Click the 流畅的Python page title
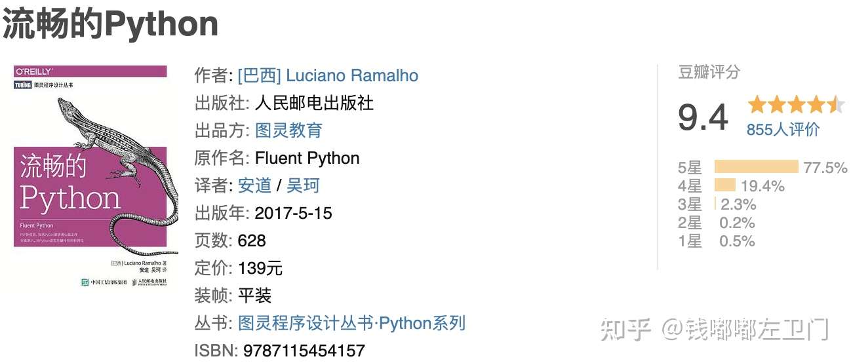The width and height of the screenshot is (851, 363). (x=110, y=24)
